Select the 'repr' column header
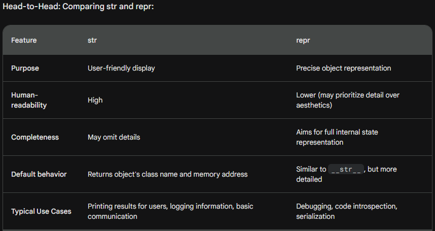The image size is (435, 231). coord(303,40)
